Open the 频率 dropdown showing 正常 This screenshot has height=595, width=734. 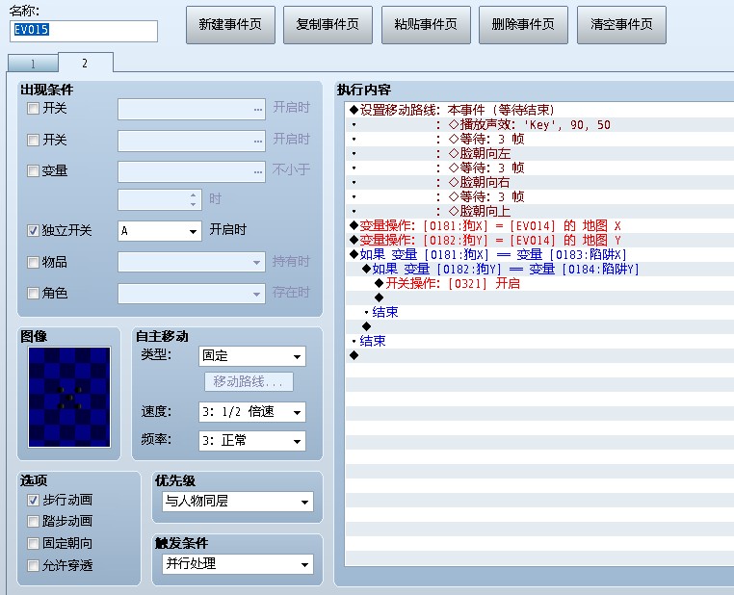252,441
